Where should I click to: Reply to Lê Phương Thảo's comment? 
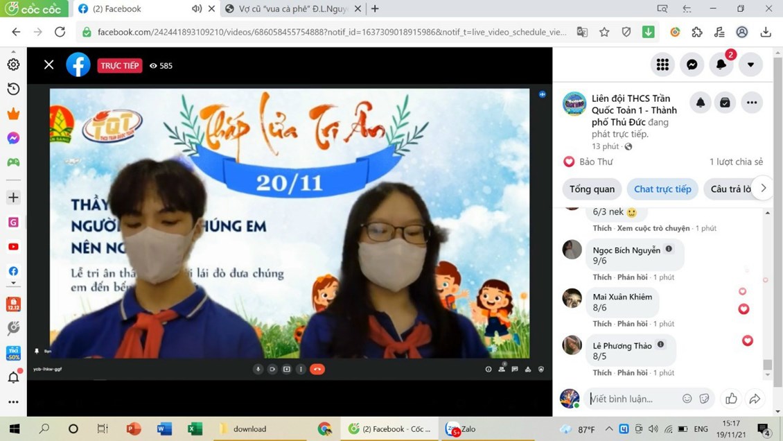[x=632, y=372]
